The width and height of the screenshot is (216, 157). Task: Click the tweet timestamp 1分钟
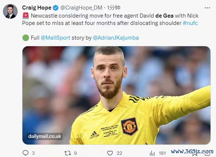point(114,8)
